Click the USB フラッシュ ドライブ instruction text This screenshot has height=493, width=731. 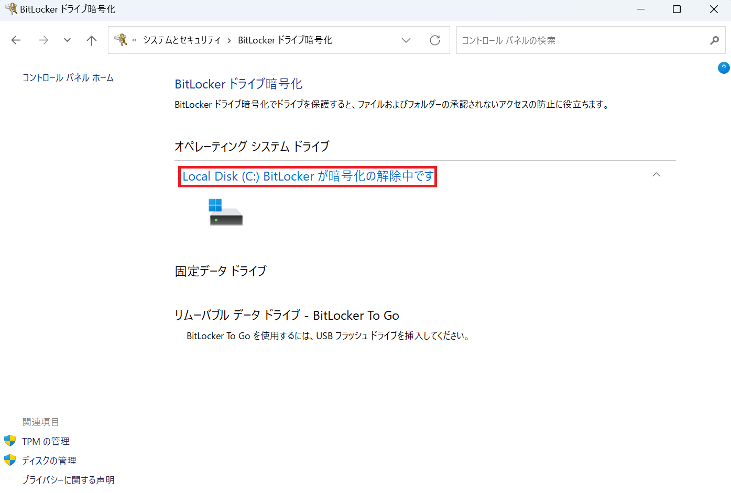[328, 336]
